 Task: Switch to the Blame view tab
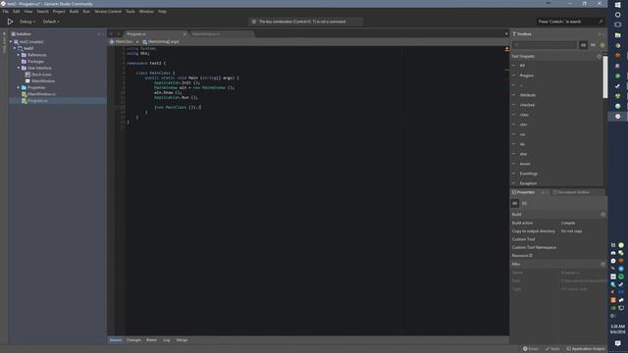tap(151, 340)
